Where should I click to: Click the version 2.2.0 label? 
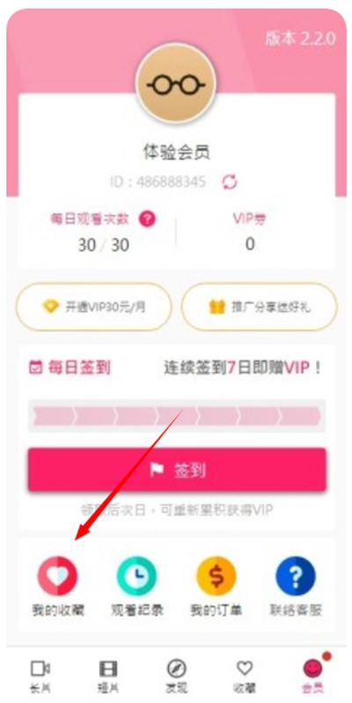pyautogui.click(x=300, y=39)
